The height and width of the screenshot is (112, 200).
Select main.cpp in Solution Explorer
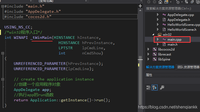[x=174, y=40]
